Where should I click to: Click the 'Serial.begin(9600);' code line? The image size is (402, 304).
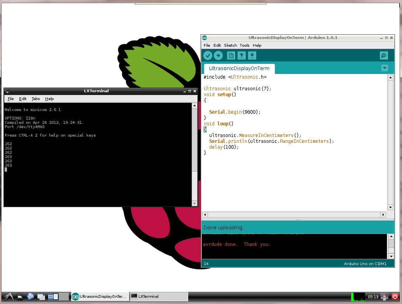pos(235,112)
